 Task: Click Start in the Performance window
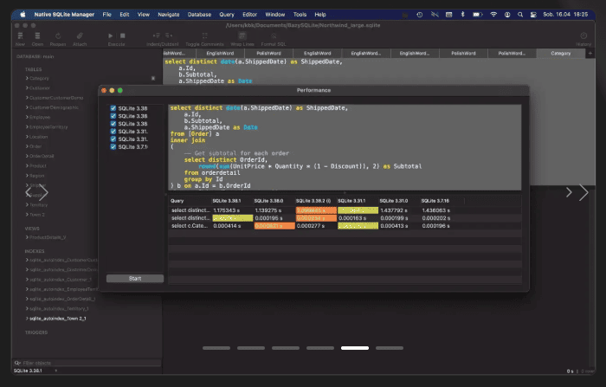135,279
